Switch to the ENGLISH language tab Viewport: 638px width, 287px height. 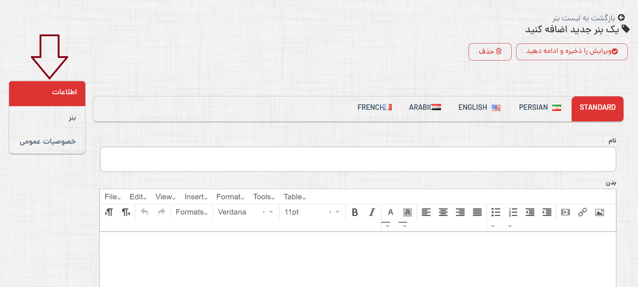pyautogui.click(x=479, y=107)
